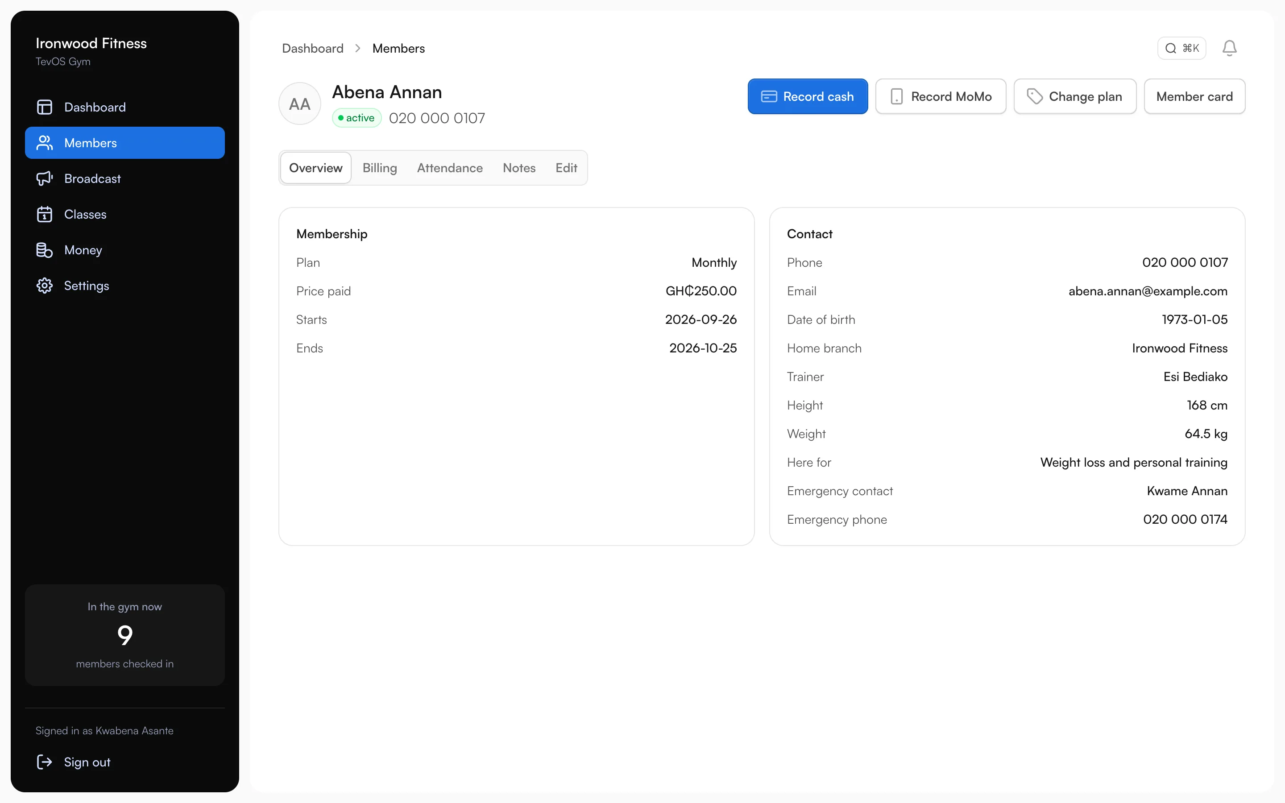Click the phone number under member name
Image resolution: width=1285 pixels, height=803 pixels.
(437, 118)
